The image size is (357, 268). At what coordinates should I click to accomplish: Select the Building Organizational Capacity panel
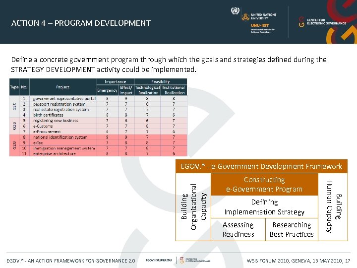(193, 206)
